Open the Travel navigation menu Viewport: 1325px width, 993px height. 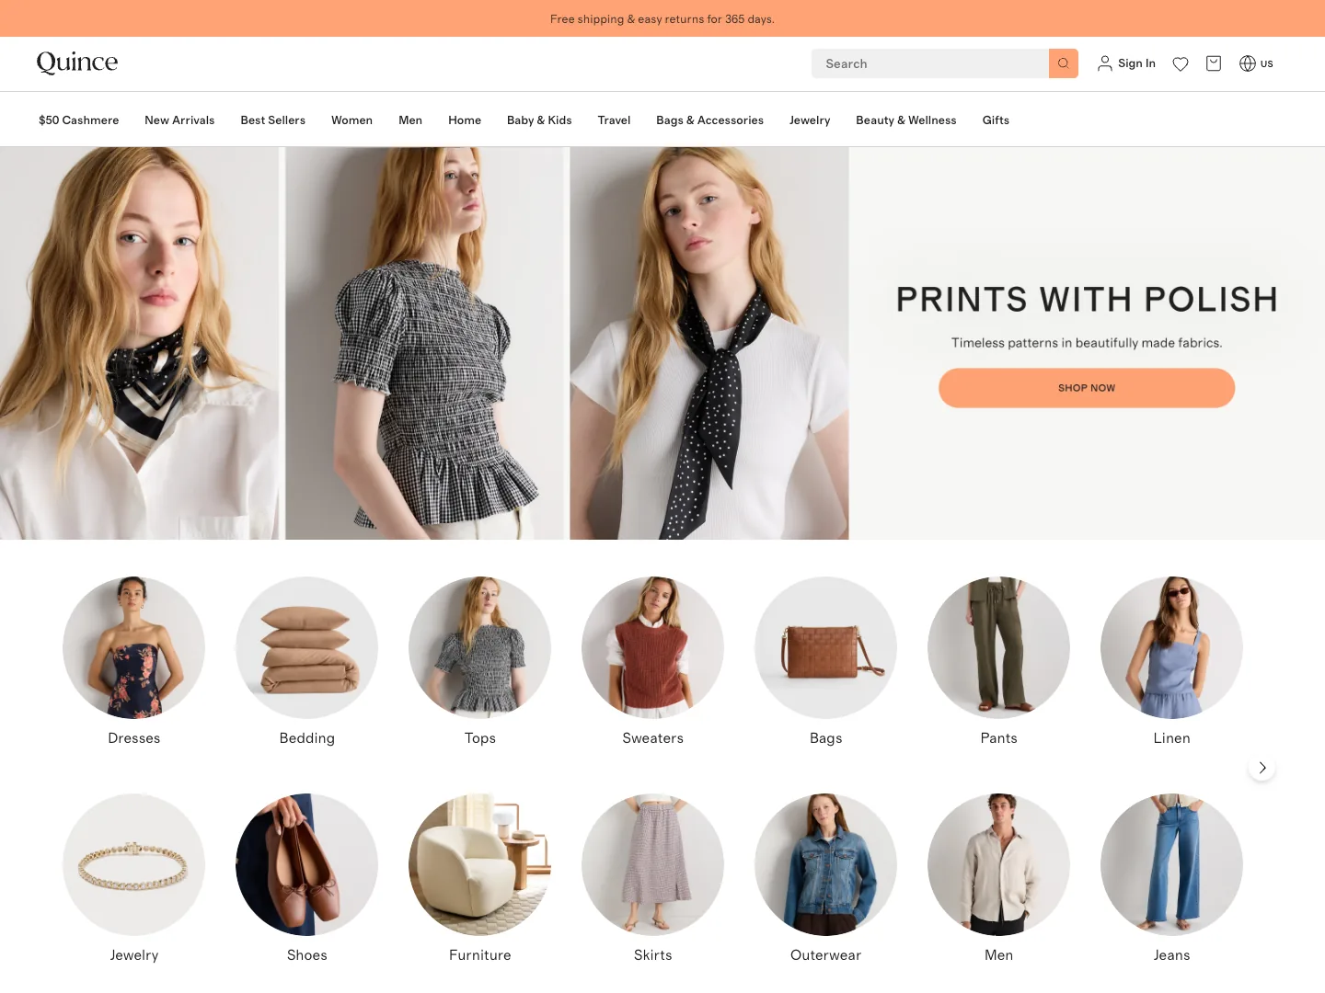point(614,120)
